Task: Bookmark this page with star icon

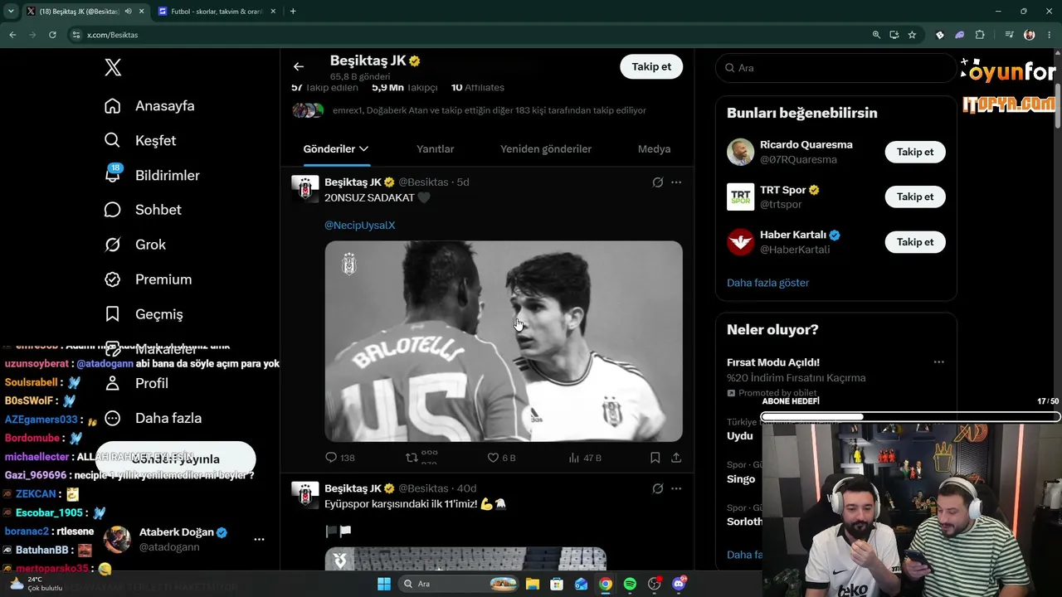Action: tap(912, 35)
